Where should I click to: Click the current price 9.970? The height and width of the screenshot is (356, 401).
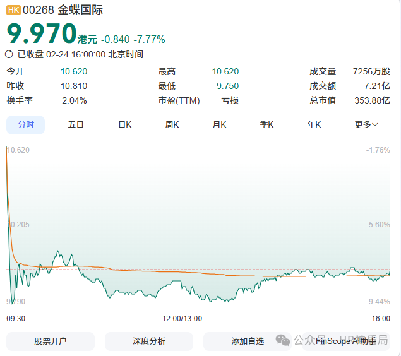point(41,34)
